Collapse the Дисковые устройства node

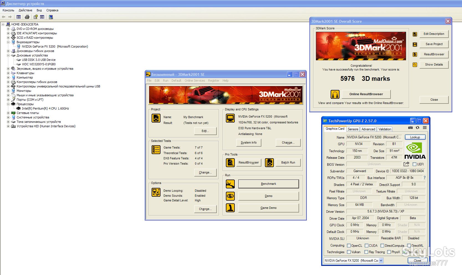click(x=8, y=55)
